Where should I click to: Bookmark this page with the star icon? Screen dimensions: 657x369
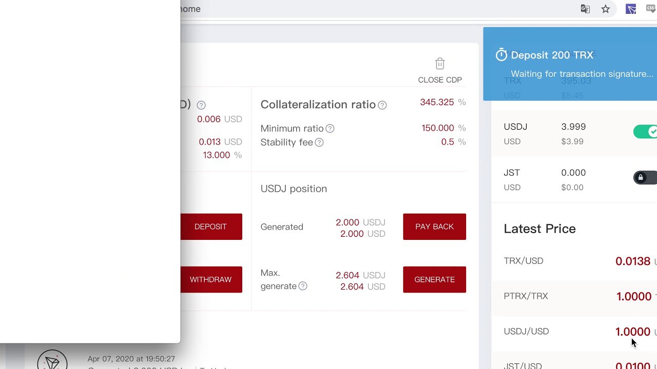point(606,9)
